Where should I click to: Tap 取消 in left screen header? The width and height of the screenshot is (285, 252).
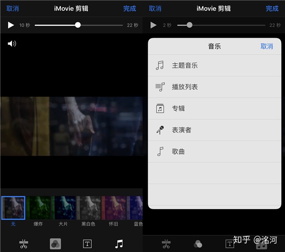click(12, 9)
